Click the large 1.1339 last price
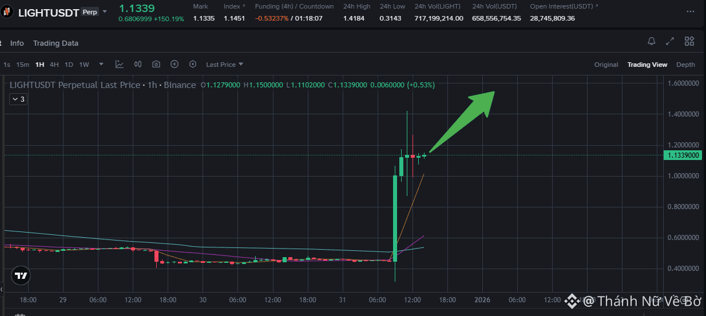706x316 pixels. (137, 8)
